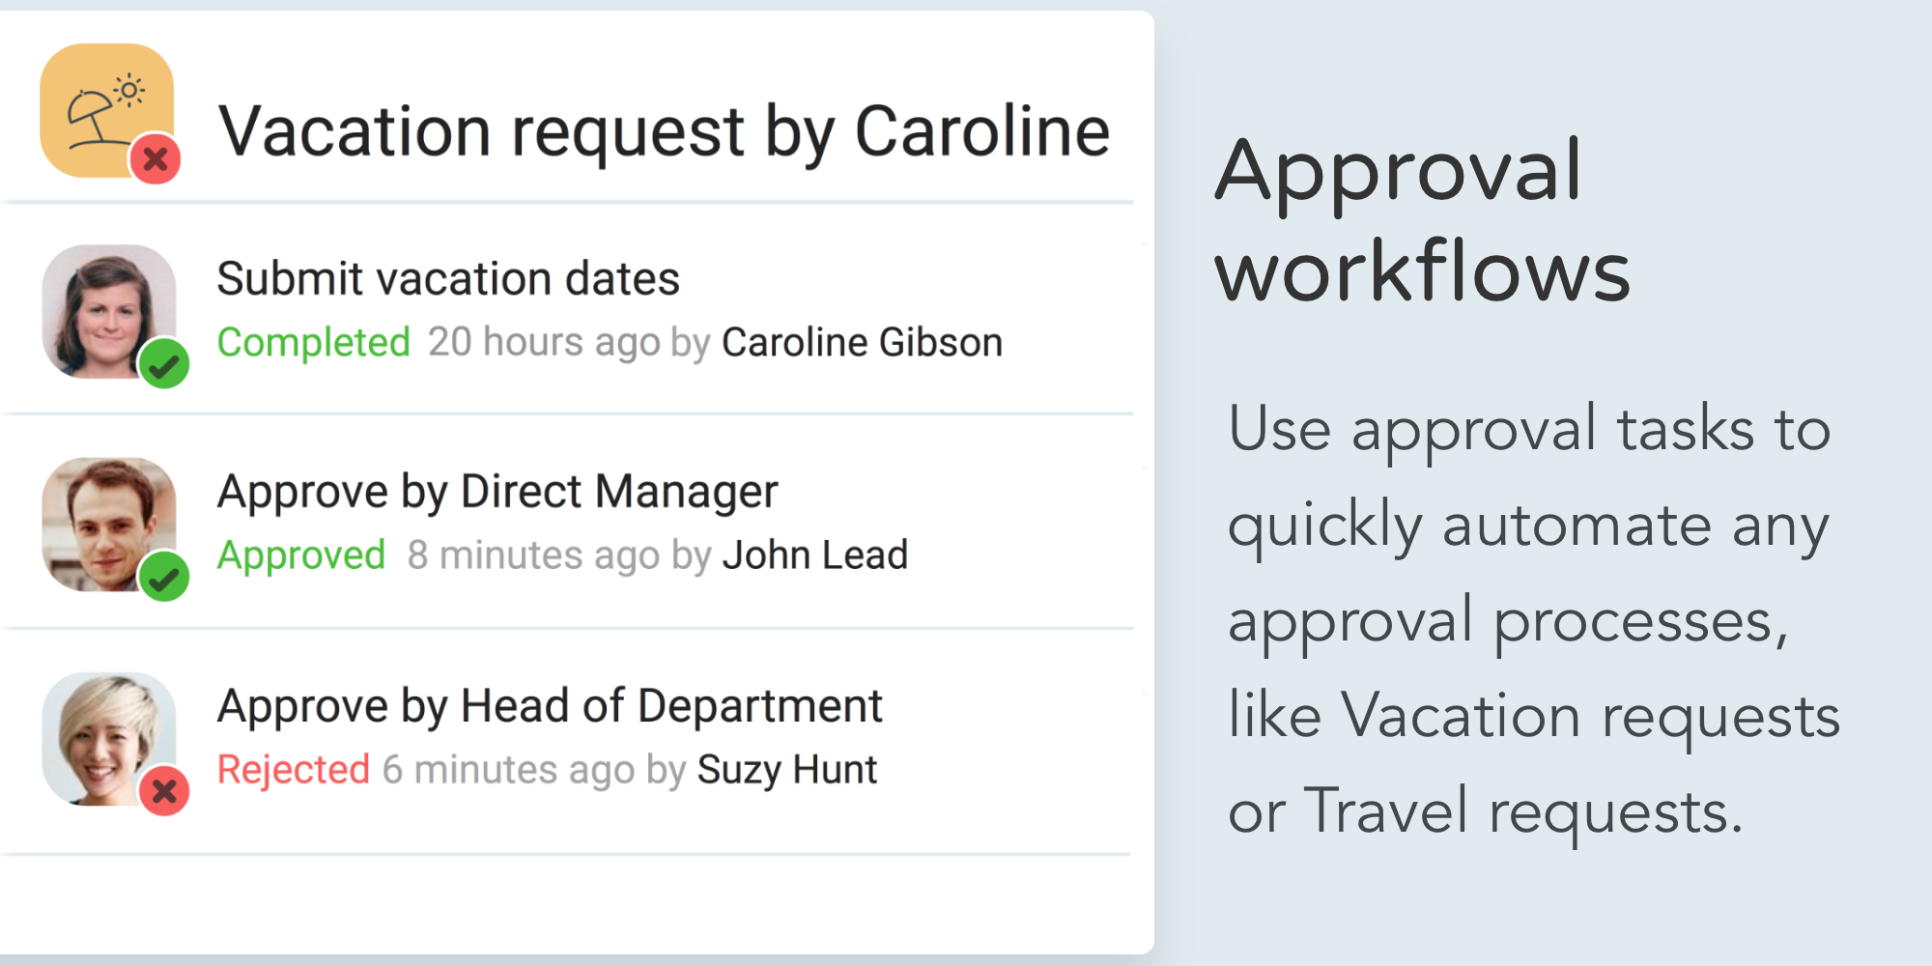The height and width of the screenshot is (966, 1932).
Task: Click the red X badge on Suzy's avatar
Action: 164,791
